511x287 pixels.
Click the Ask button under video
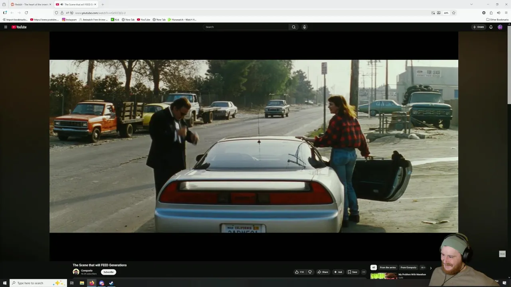pyautogui.click(x=338, y=272)
